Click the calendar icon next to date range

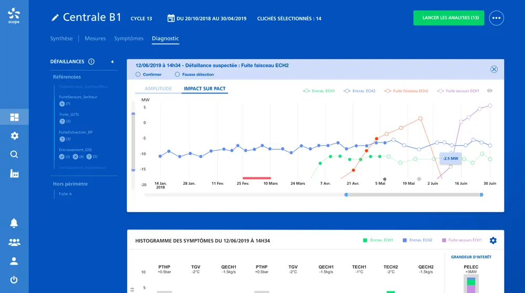pos(171,18)
